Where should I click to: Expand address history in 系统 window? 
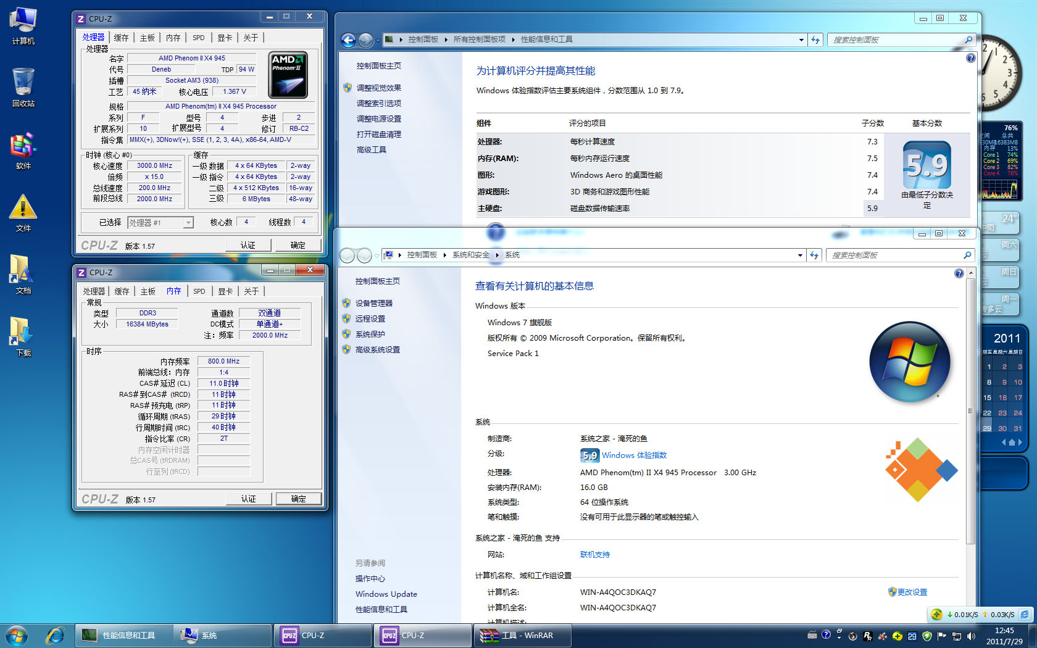[800, 255]
